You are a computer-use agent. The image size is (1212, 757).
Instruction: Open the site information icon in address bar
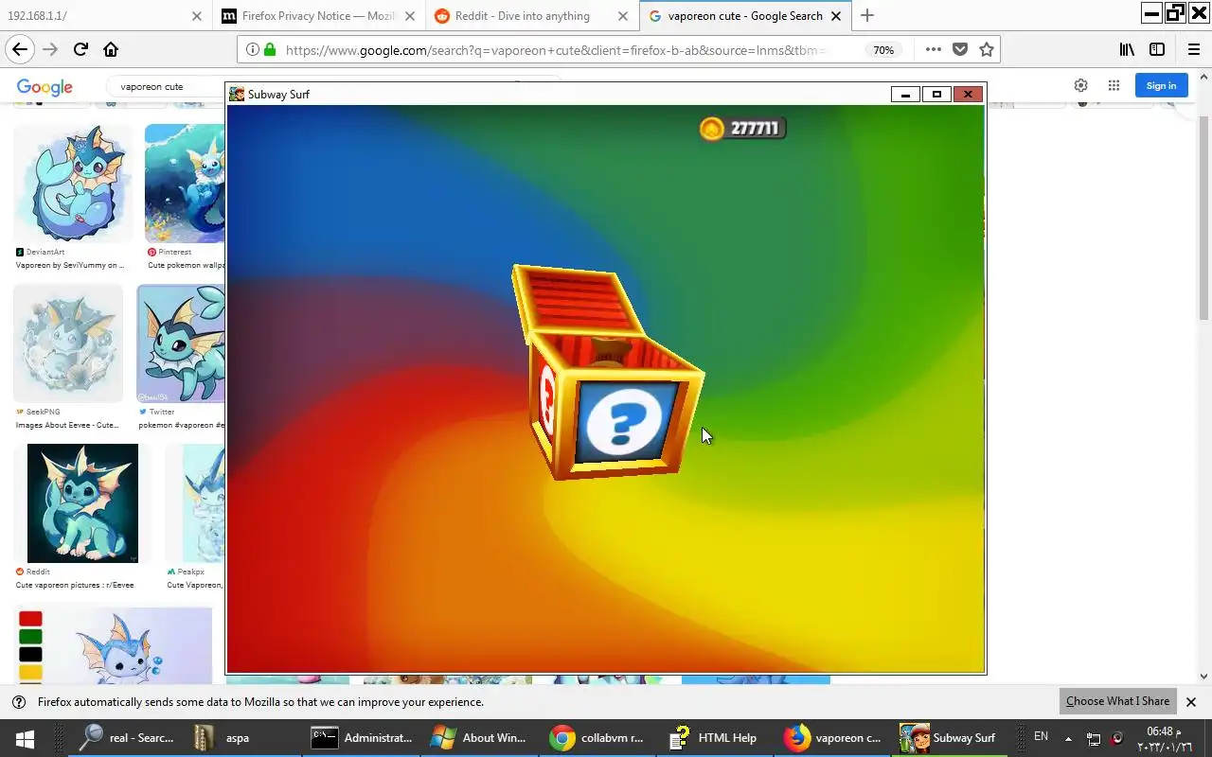click(253, 50)
